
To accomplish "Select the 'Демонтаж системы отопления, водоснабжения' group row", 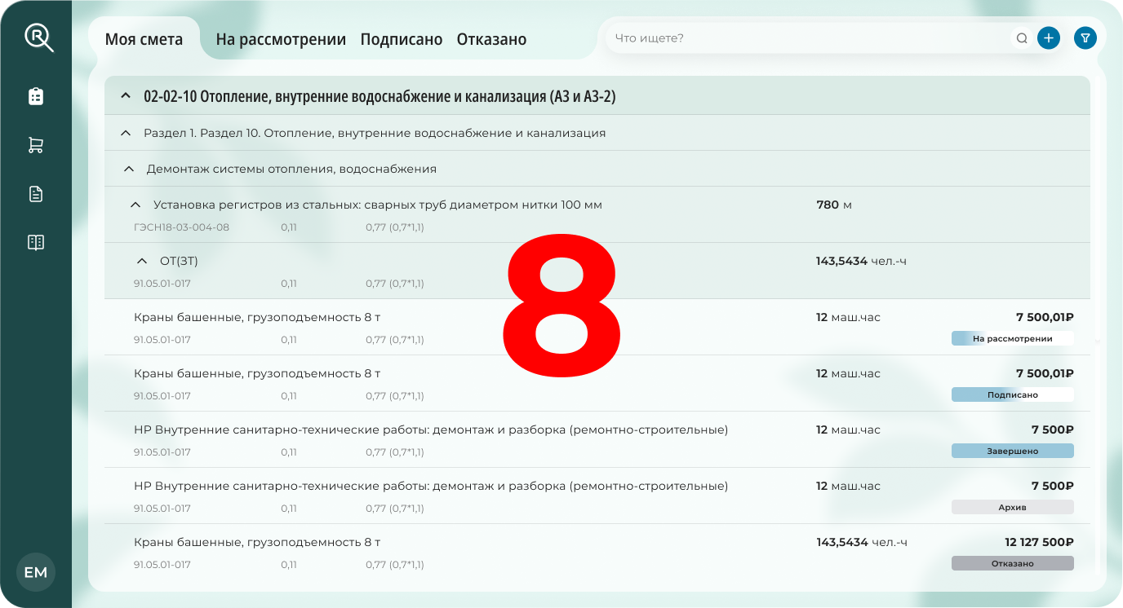I will [291, 168].
